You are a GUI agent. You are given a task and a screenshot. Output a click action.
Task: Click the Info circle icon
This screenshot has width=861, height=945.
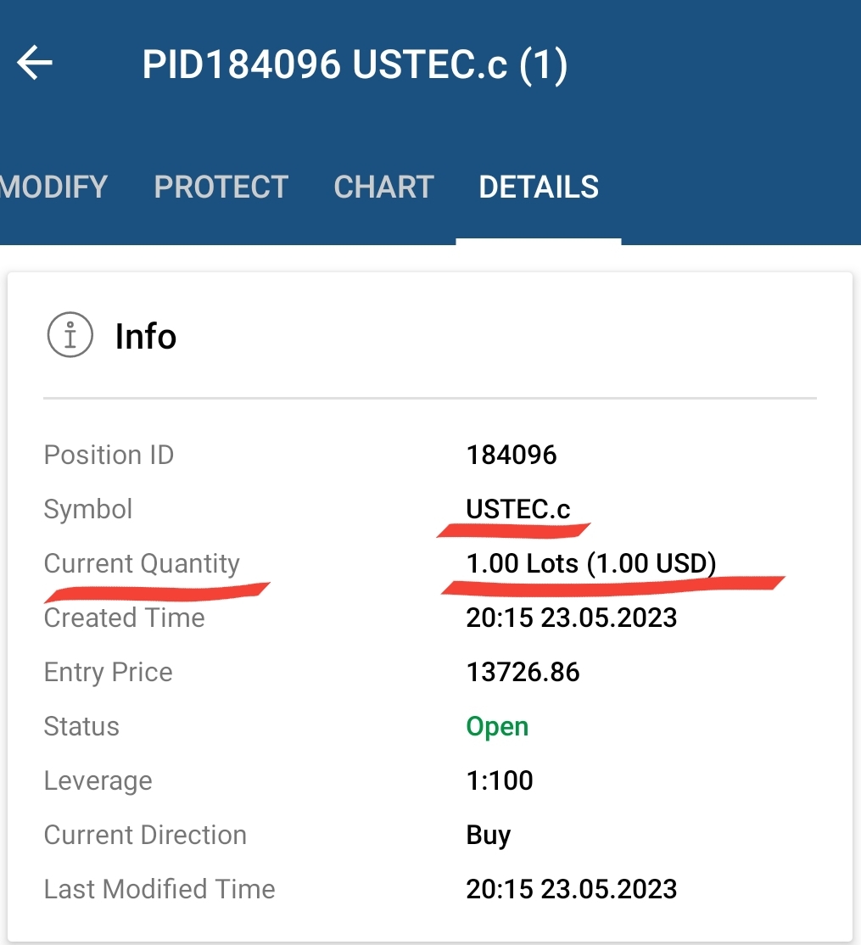click(70, 335)
